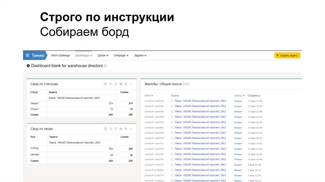This screenshot has height=182, width=325.
Task: Click the dashboard settings gear by the title
Action: [28, 66]
